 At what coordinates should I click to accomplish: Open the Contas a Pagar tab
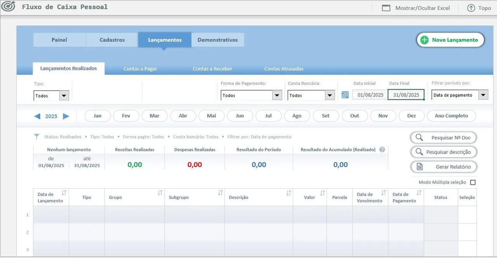pyautogui.click(x=140, y=69)
